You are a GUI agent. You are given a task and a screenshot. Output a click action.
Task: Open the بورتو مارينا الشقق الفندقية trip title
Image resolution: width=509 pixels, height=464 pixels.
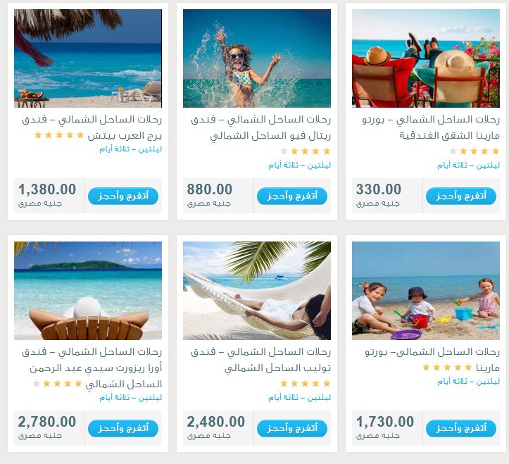pyautogui.click(x=431, y=127)
